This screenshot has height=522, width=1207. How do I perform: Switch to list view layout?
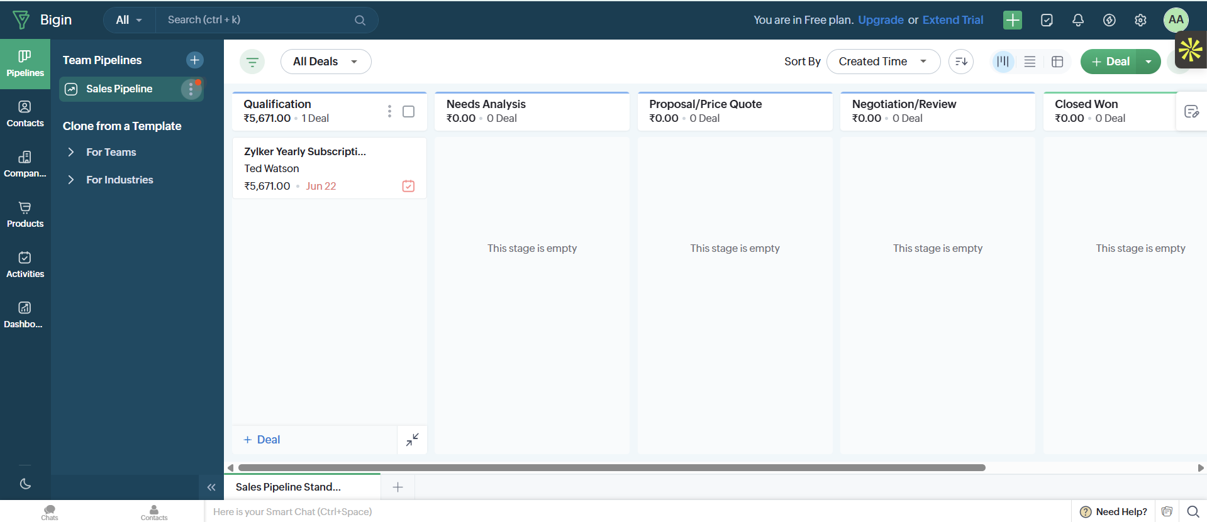1030,62
